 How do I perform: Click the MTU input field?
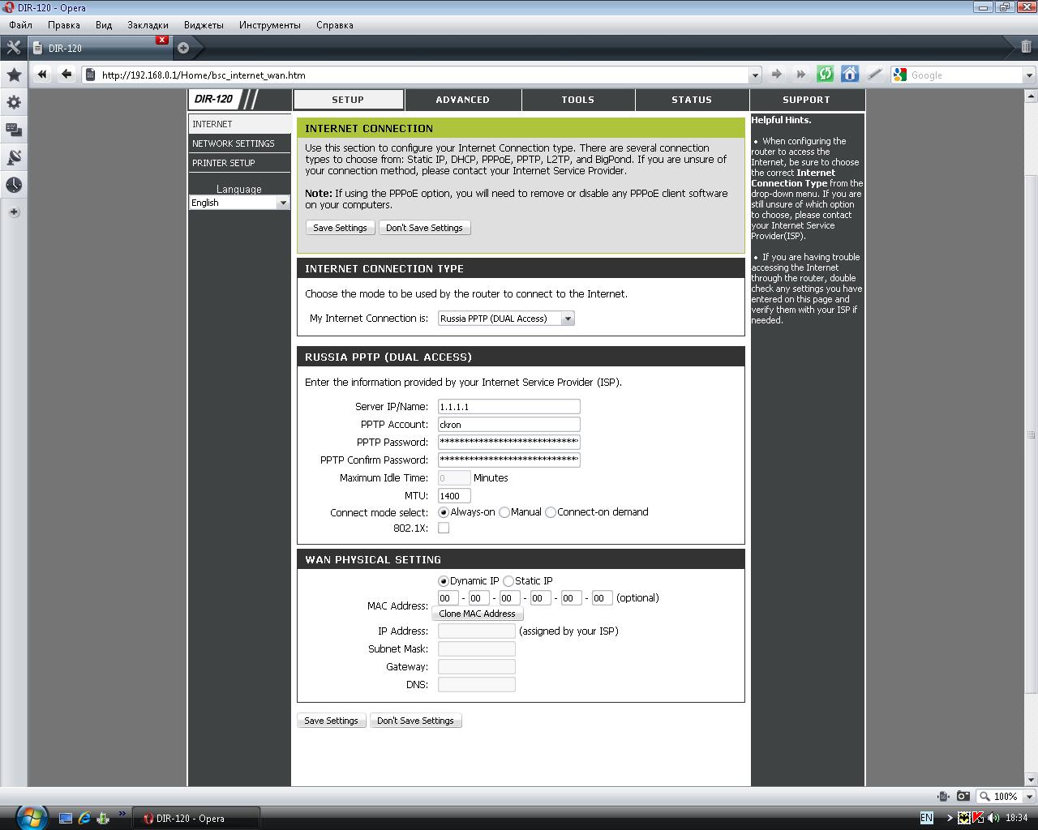(454, 496)
